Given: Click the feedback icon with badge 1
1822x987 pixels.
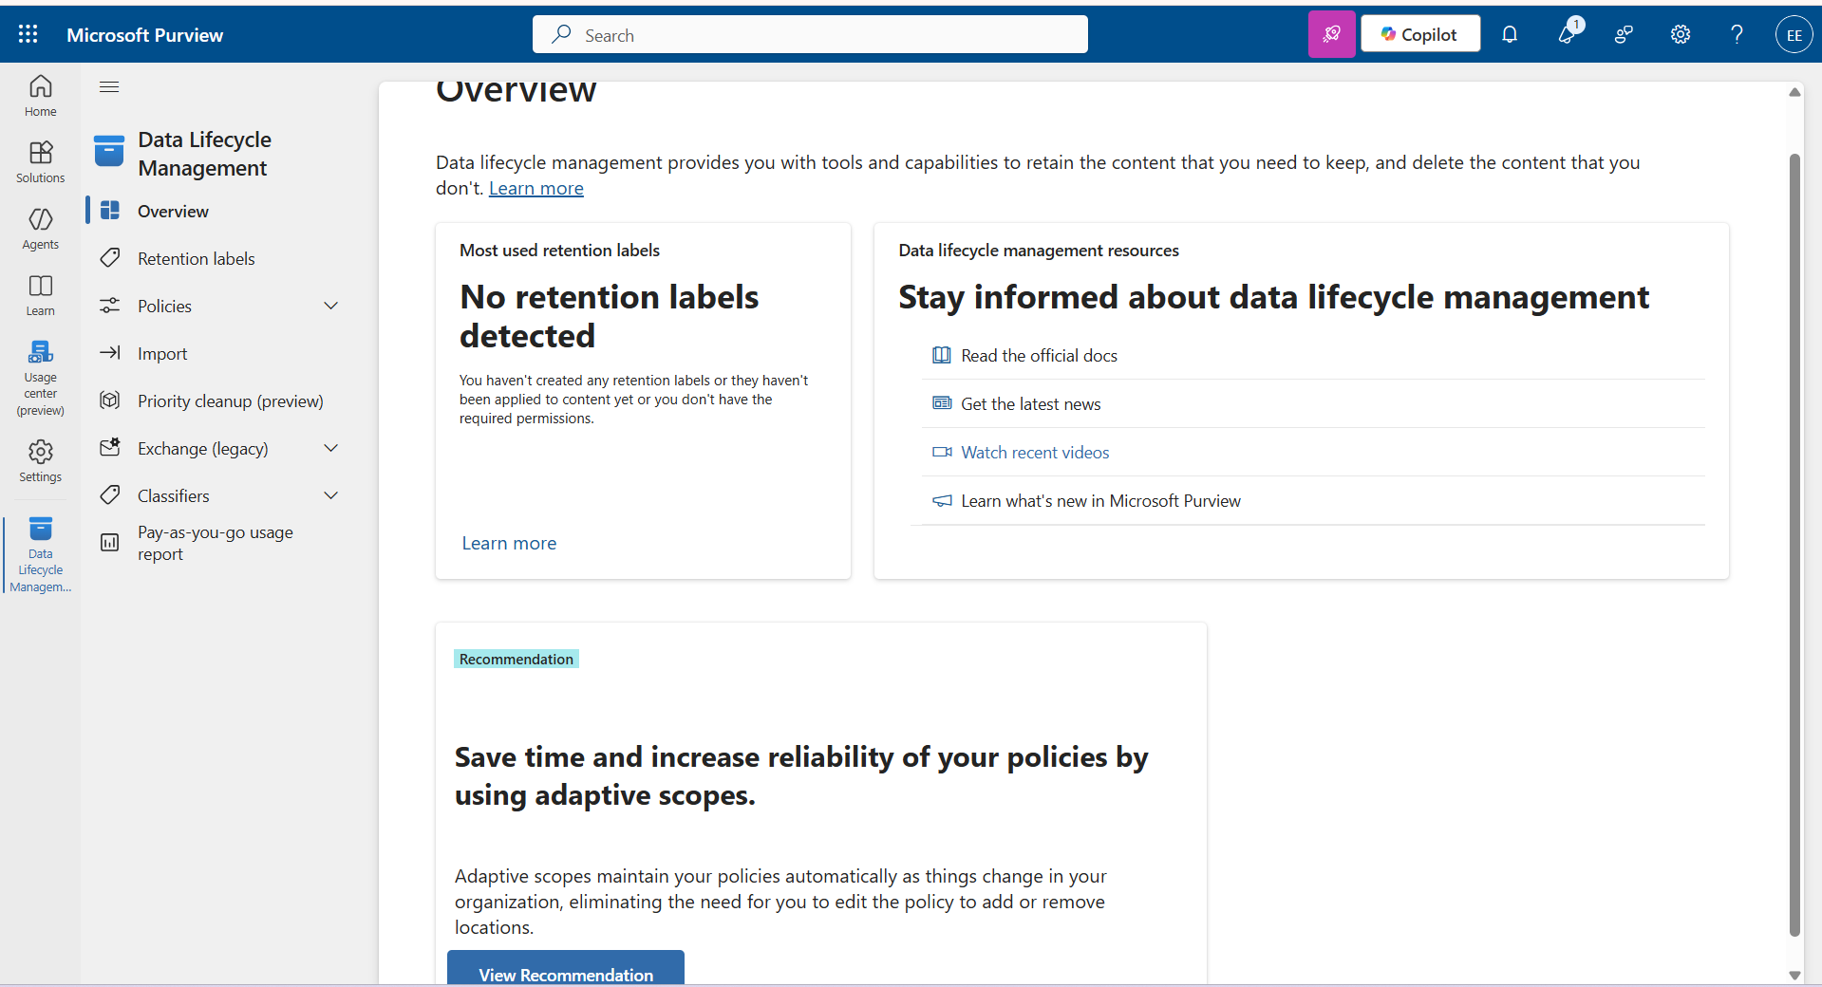Looking at the screenshot, I should coord(1568,34).
